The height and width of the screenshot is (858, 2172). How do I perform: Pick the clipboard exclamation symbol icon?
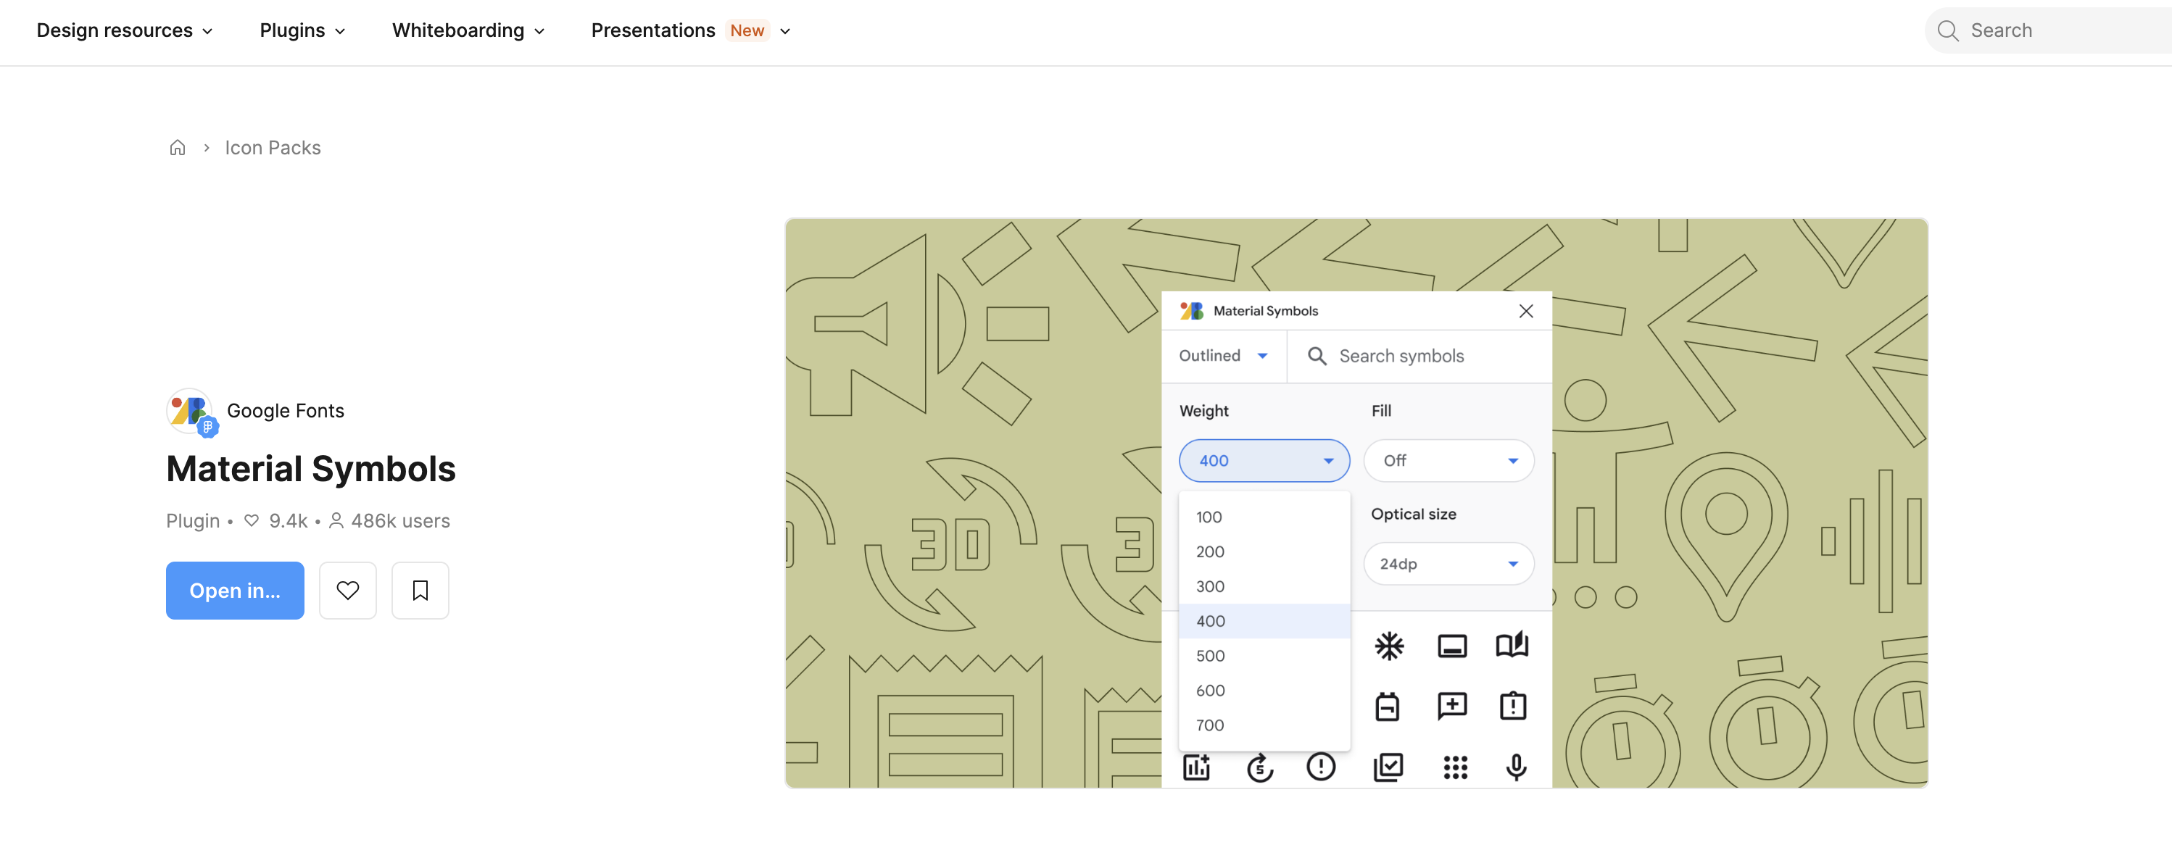(x=1514, y=705)
